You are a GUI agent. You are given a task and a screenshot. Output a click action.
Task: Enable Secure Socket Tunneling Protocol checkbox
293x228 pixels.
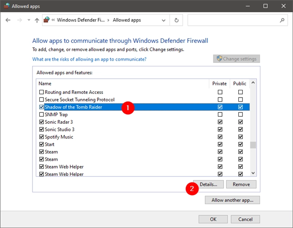click(x=42, y=99)
